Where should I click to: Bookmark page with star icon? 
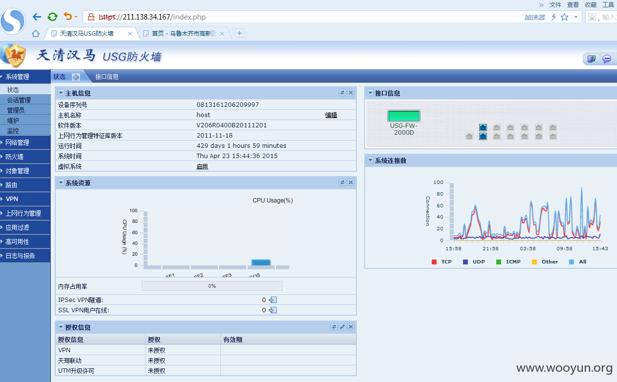click(565, 17)
